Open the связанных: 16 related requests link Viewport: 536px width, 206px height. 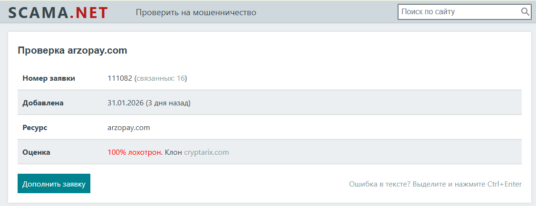[161, 78]
